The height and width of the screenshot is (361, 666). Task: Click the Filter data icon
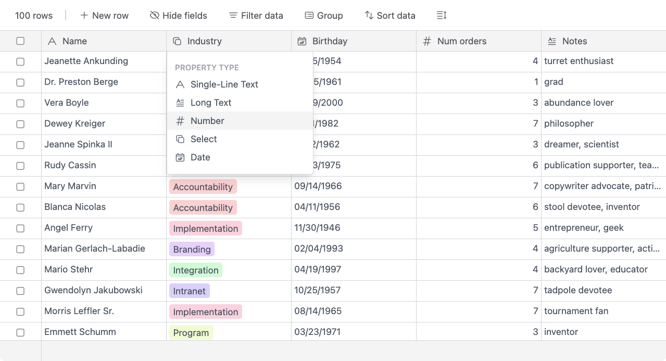point(233,16)
